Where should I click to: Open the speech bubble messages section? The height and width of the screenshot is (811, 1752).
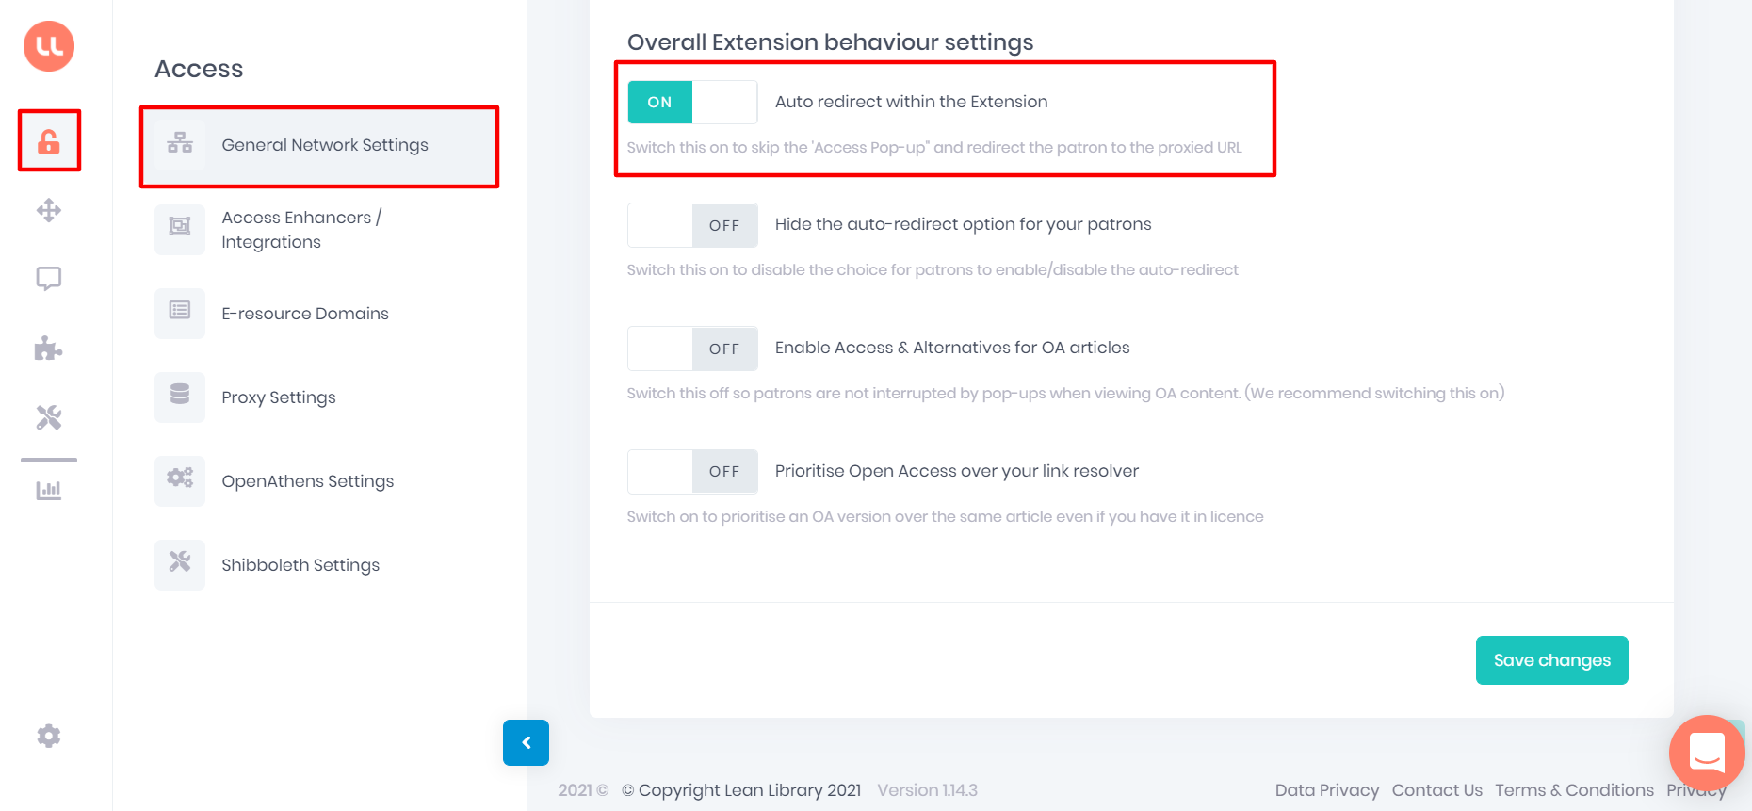49,279
